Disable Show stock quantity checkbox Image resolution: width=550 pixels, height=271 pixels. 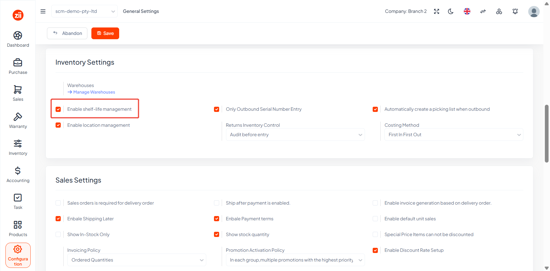coord(217,234)
